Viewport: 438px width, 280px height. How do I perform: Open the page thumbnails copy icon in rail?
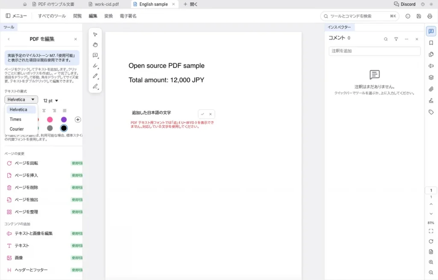(431, 54)
